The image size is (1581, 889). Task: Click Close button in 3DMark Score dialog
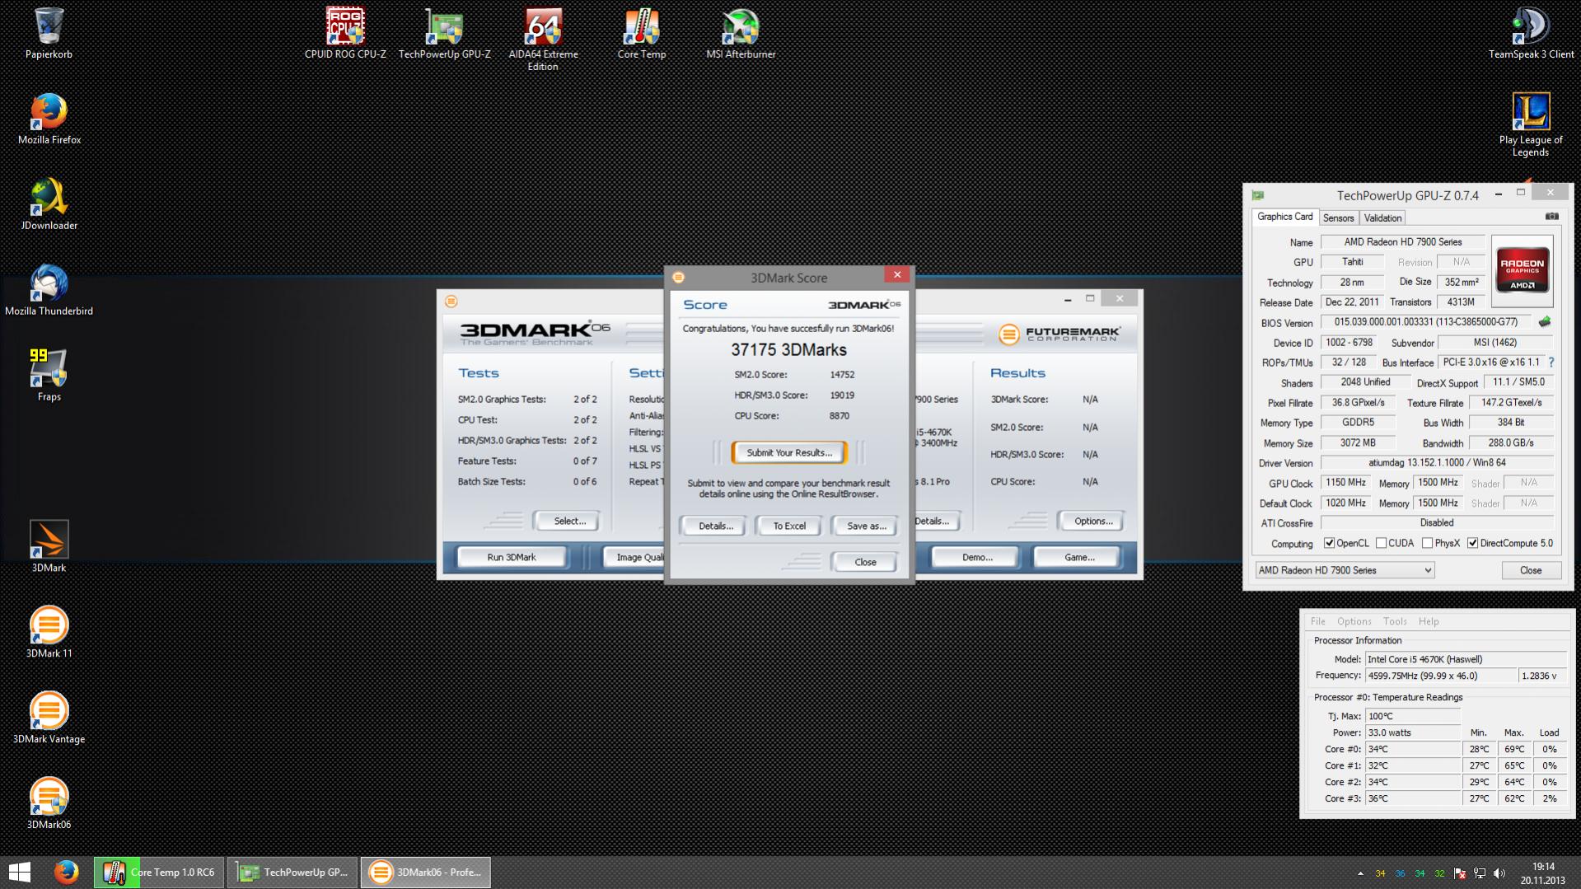tap(865, 562)
